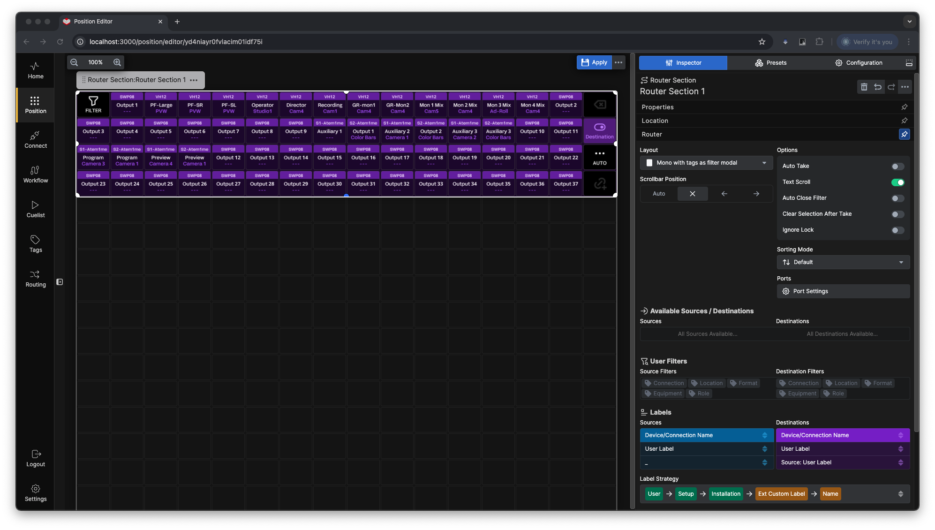Screen dimensions: 935x530
Task: Collapse the sidebar panel toggle
Action: coord(60,282)
